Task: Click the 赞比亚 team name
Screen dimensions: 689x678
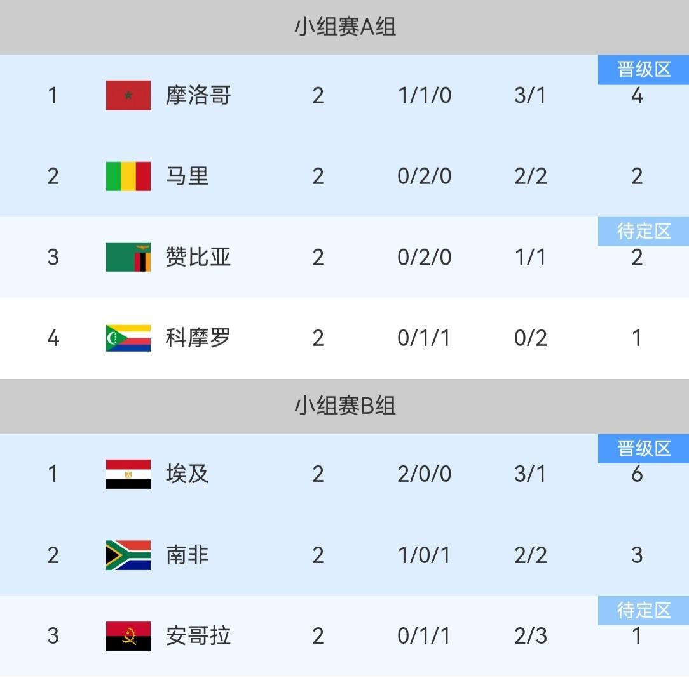Action: (198, 257)
